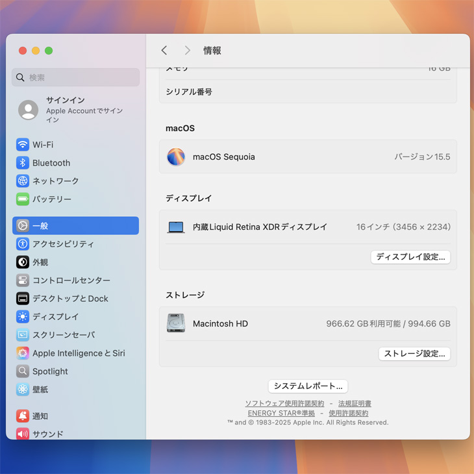Click the バージョン15.5 text
This screenshot has height=474, width=474.
click(422, 156)
